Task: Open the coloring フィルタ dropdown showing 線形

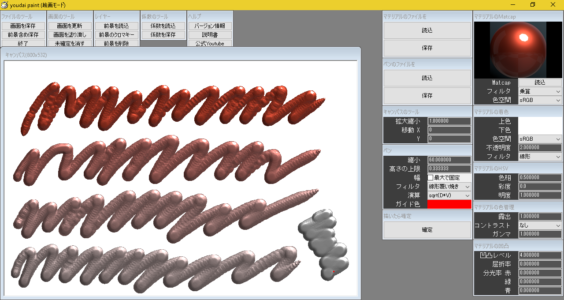Action: (x=540, y=157)
